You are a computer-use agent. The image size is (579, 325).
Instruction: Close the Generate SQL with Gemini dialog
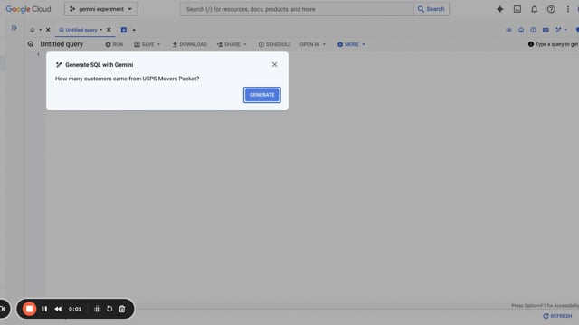[274, 64]
